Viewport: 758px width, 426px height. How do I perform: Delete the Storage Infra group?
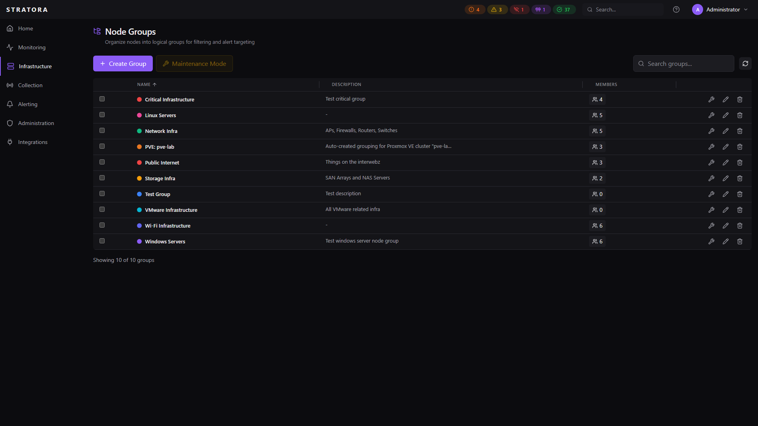pyautogui.click(x=739, y=178)
